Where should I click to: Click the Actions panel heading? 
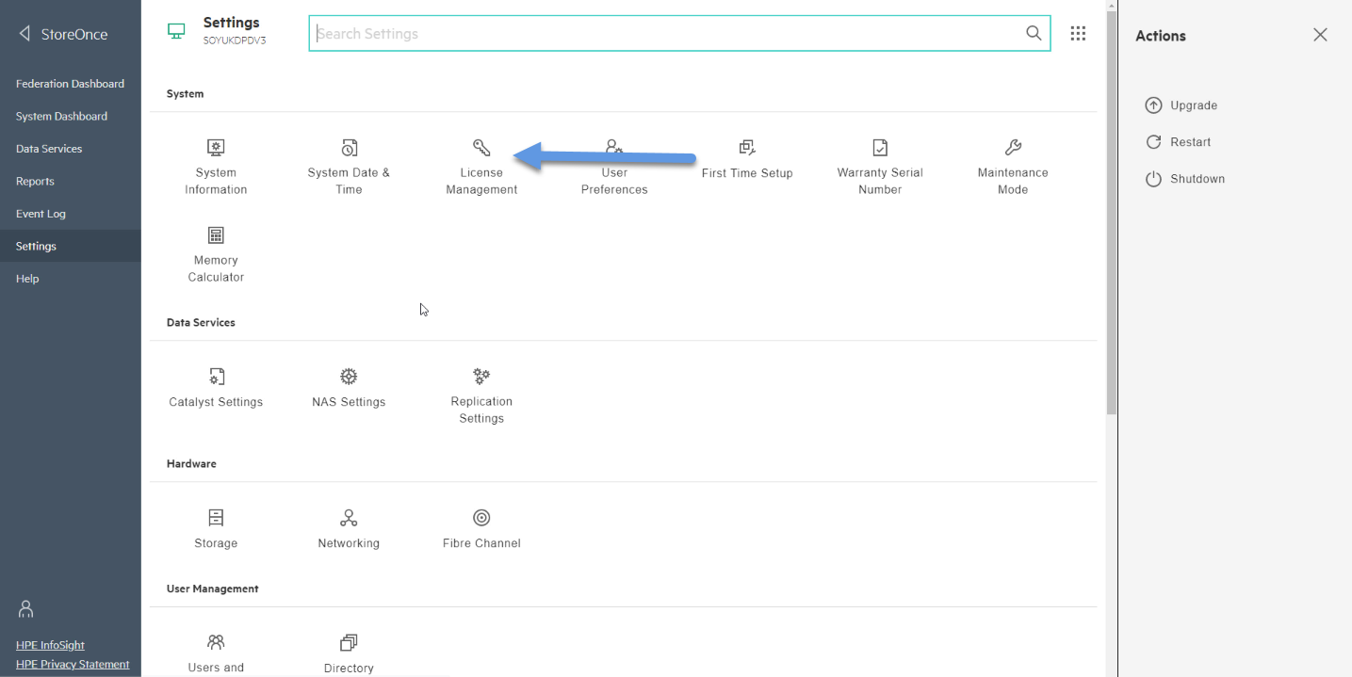tap(1161, 36)
